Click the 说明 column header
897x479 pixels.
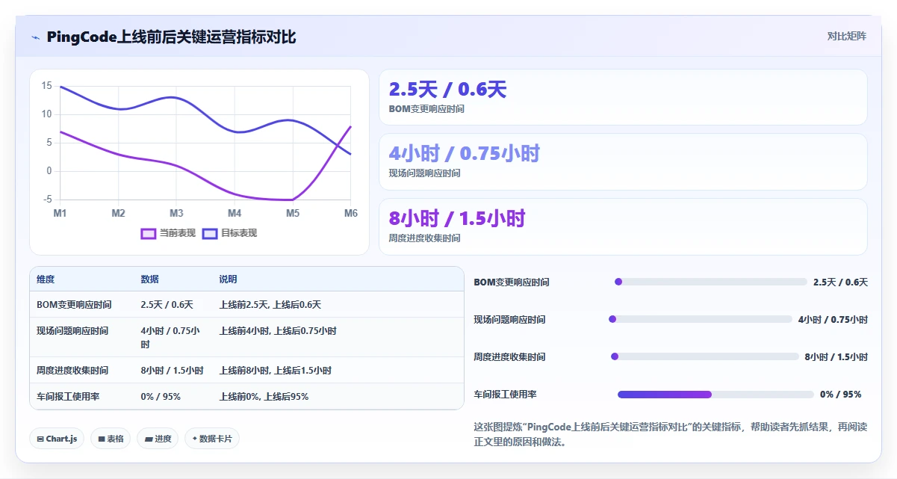(x=228, y=279)
